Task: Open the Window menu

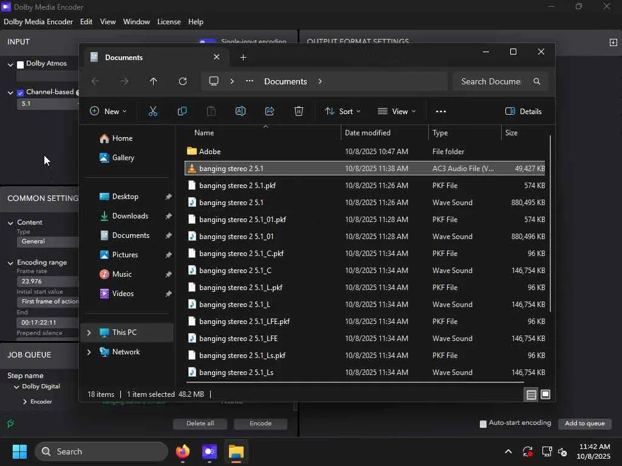Action: 137,22
